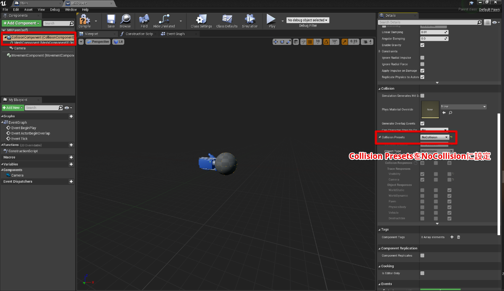Enable Ignore Radial Impulse checkbox

click(422, 57)
